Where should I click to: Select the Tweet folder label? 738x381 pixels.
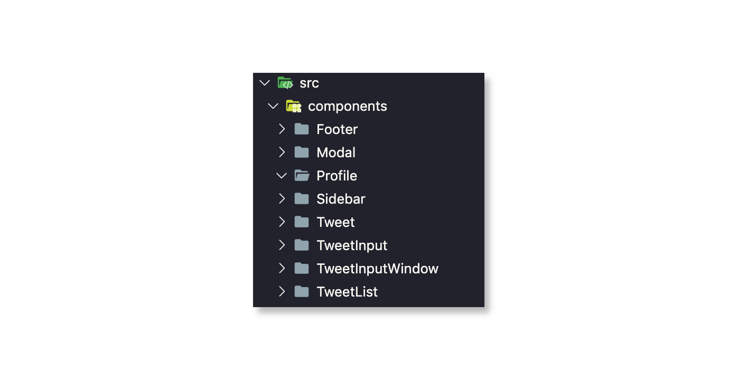[335, 222]
